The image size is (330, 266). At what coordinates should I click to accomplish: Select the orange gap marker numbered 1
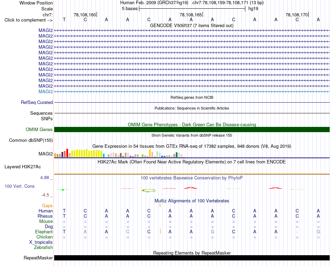(160, 206)
